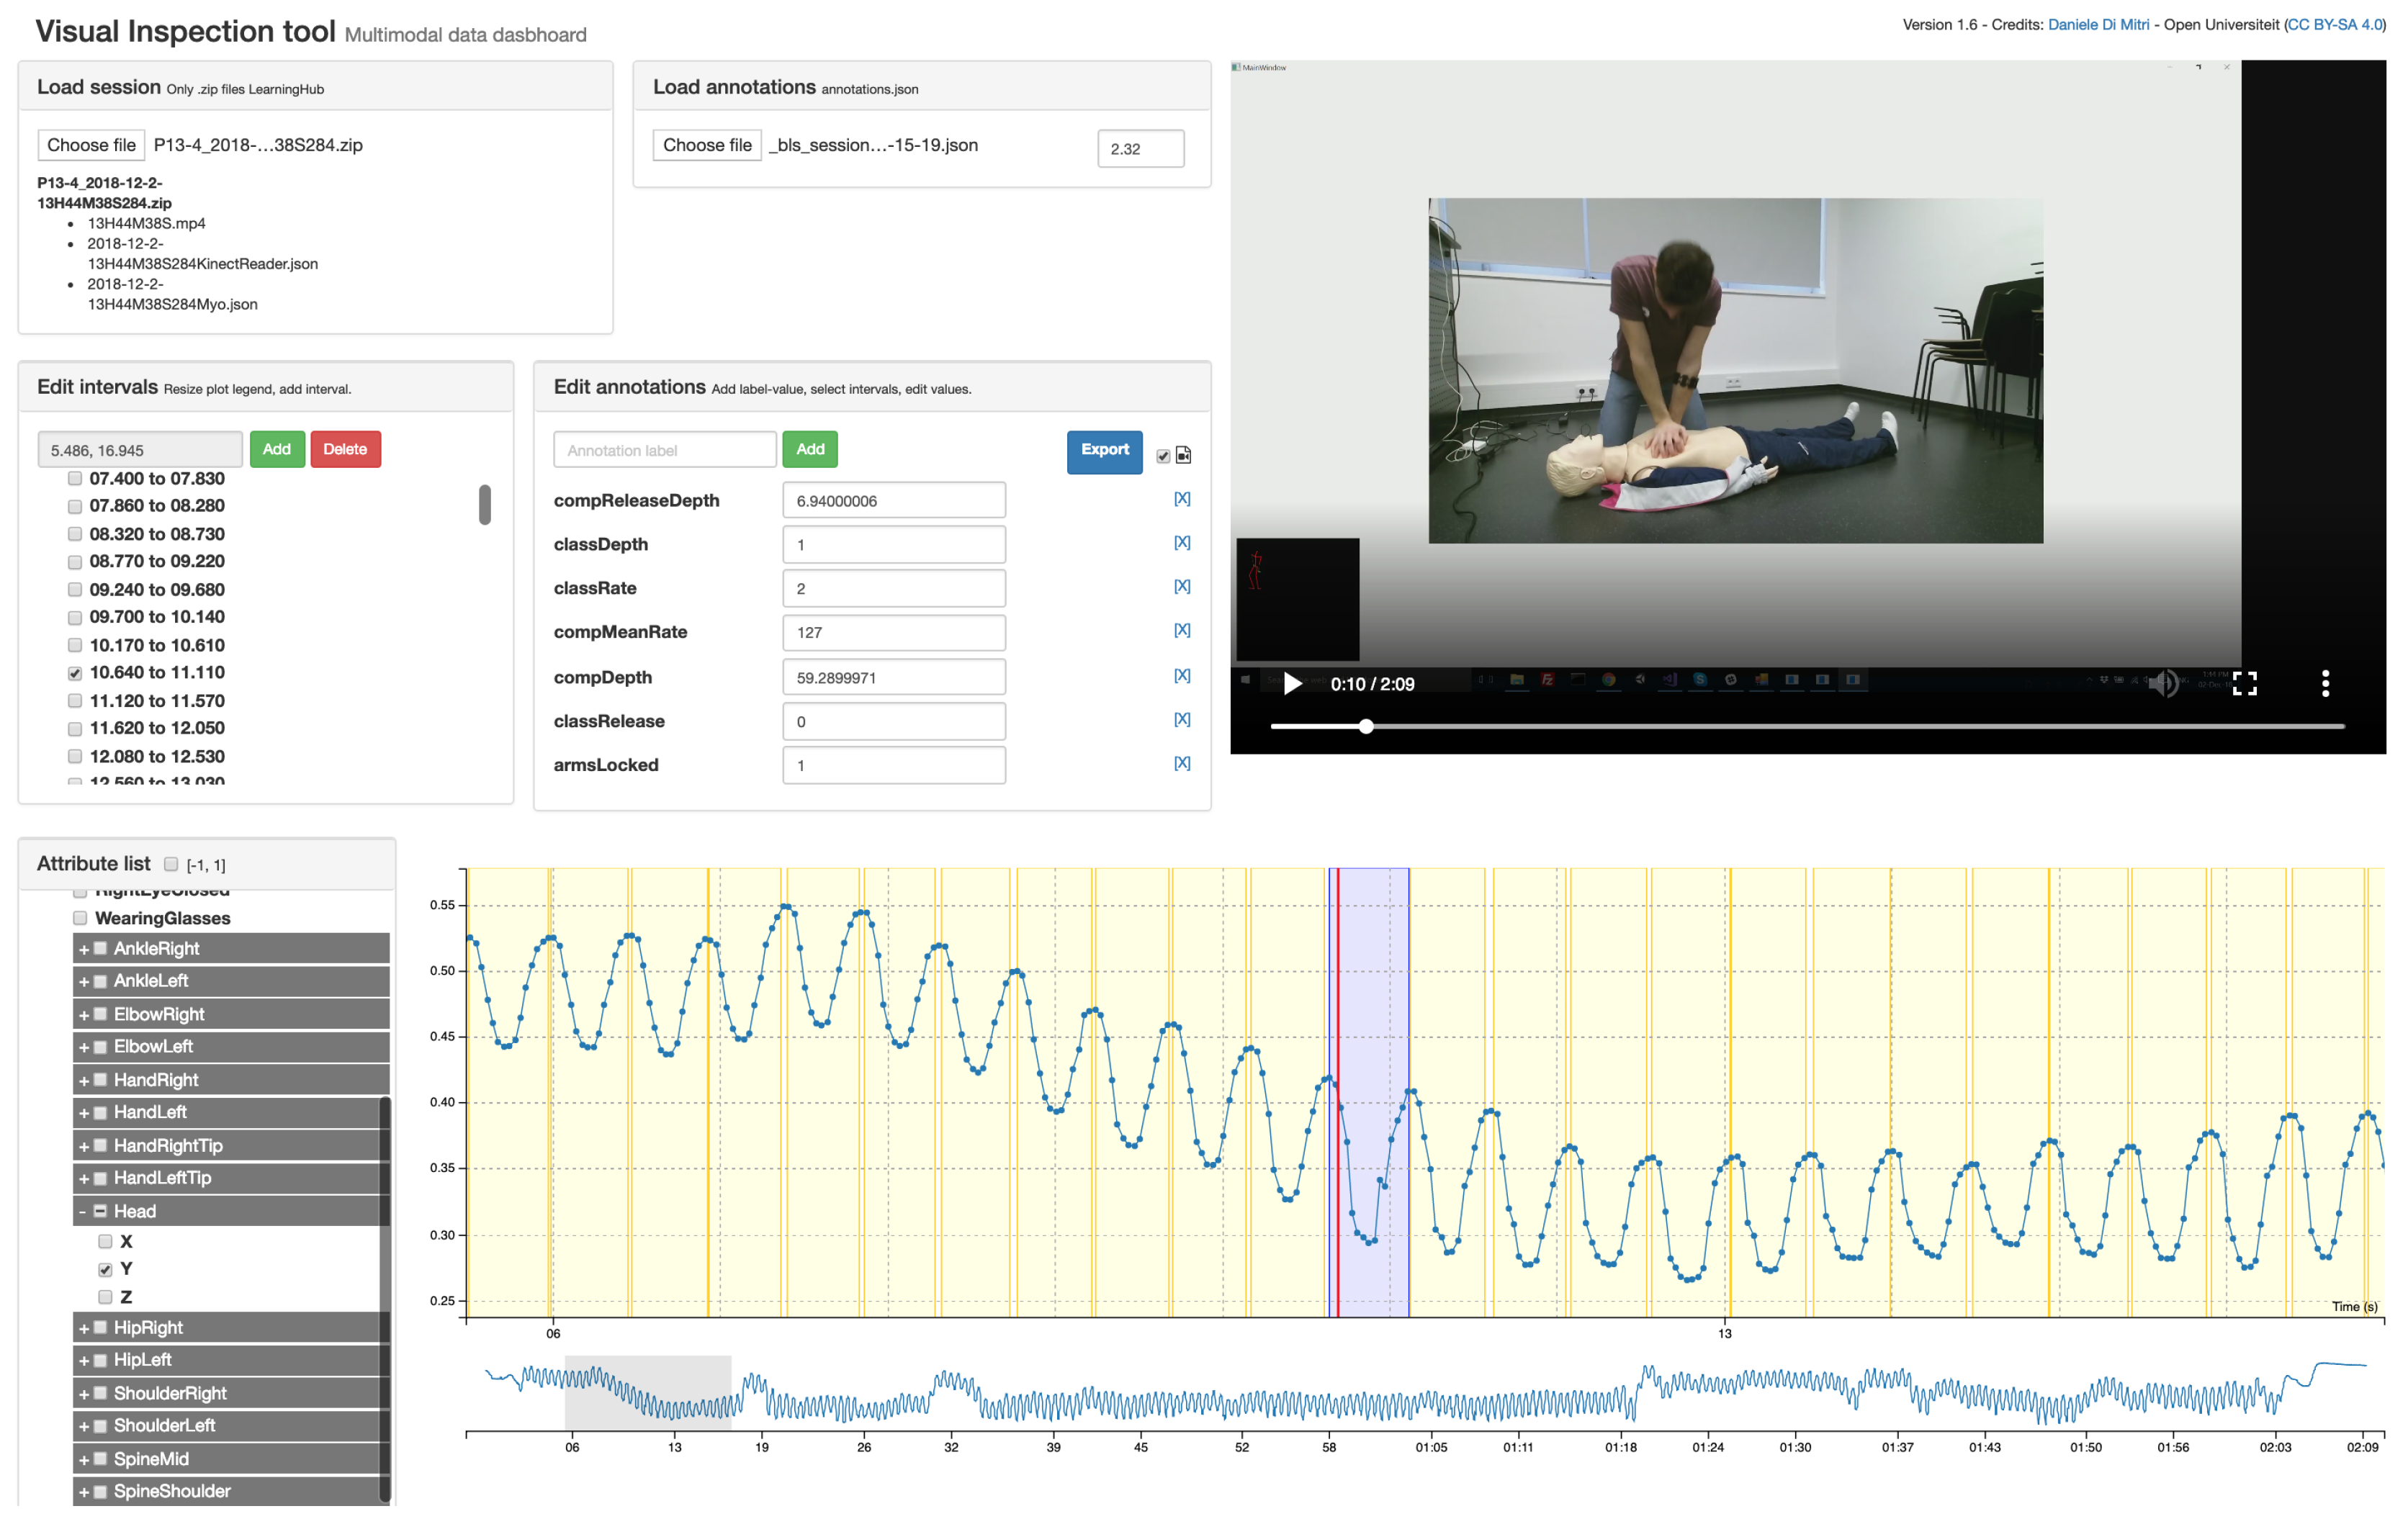Expand the ElbowRight attribute group
Image resolution: width=2408 pixels, height=1519 pixels.
84,1015
